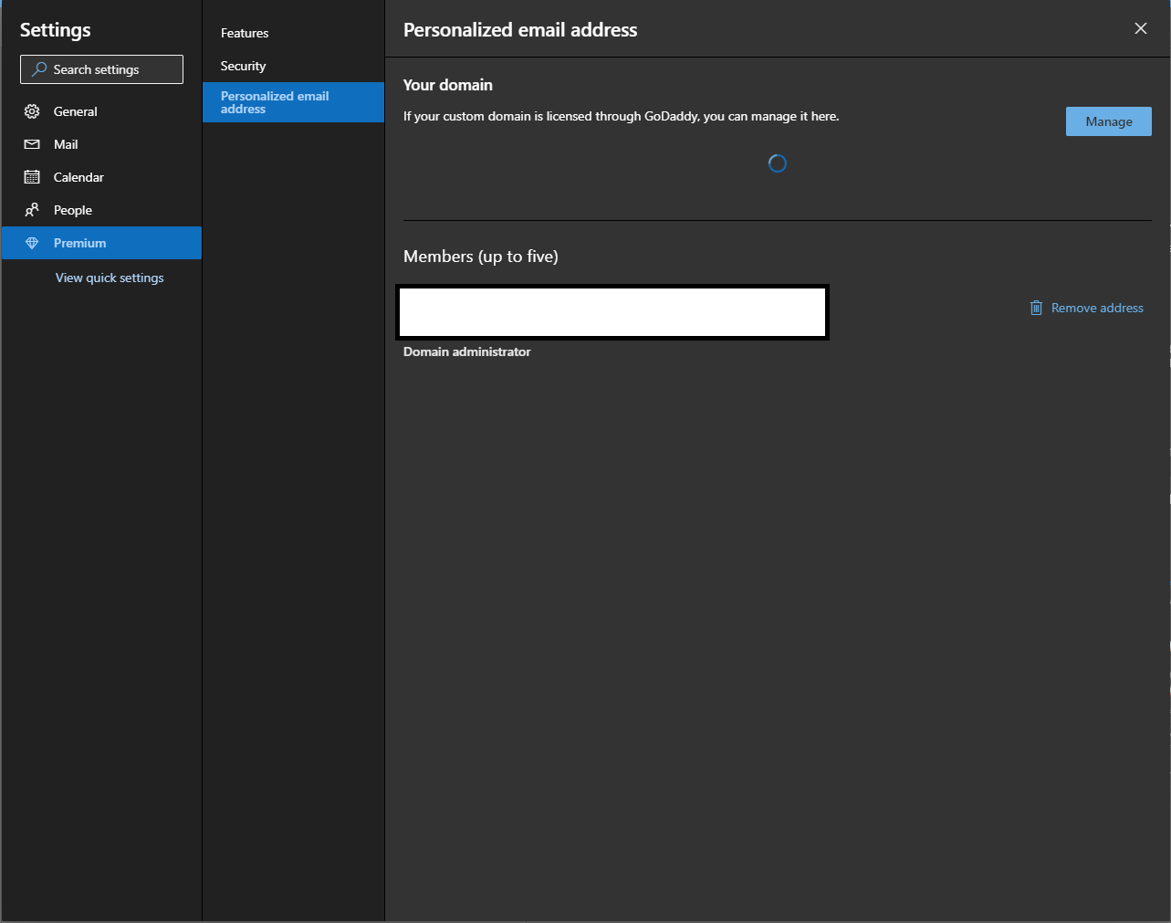The image size is (1171, 923).
Task: Click the People contacts icon
Action: click(x=32, y=210)
